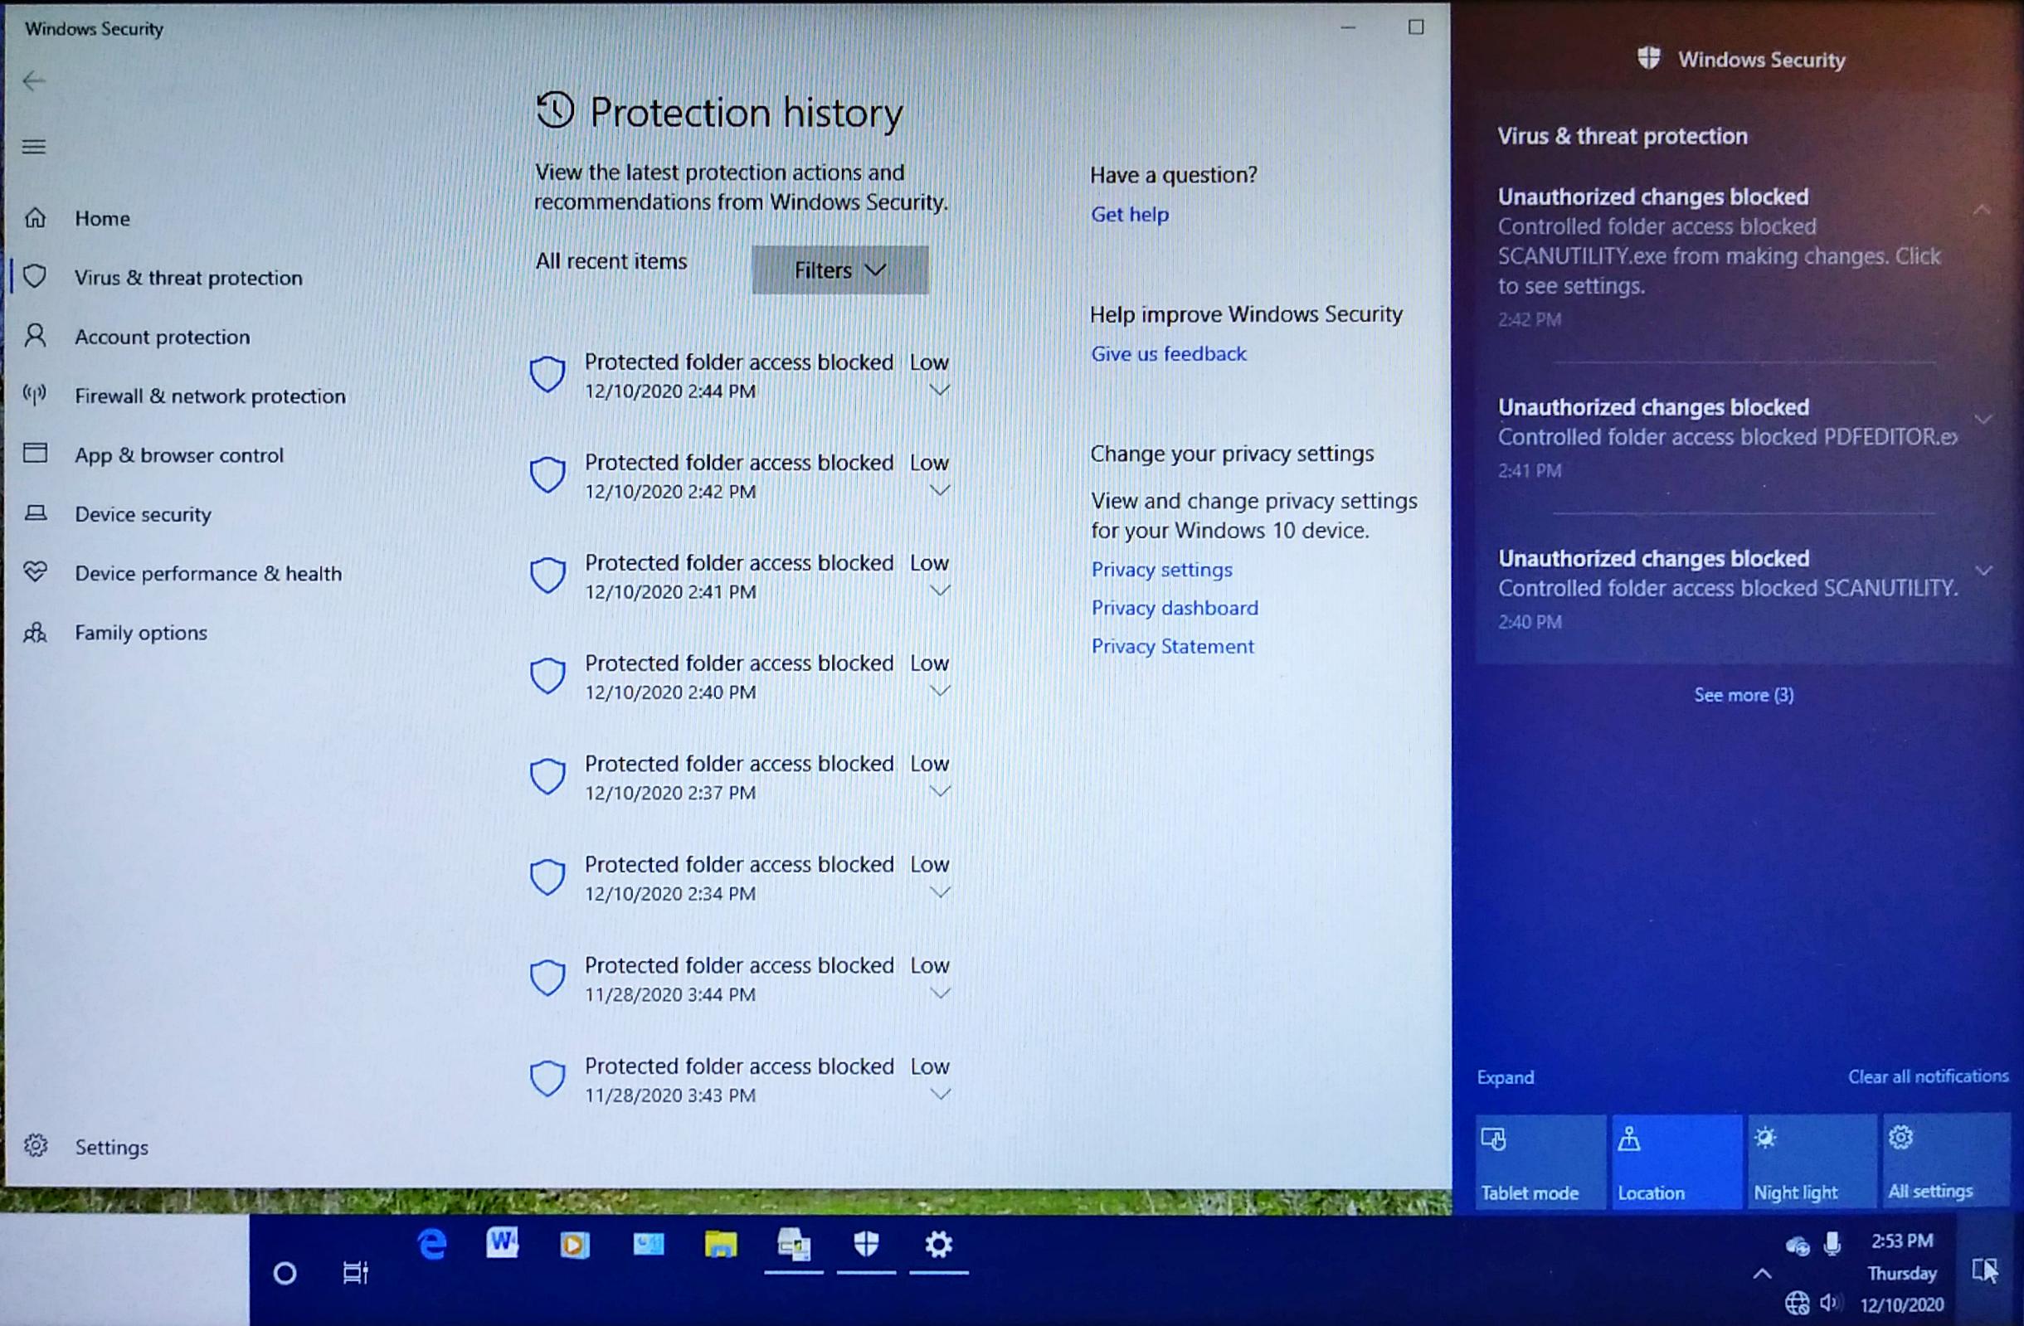Image resolution: width=2024 pixels, height=1326 pixels.
Task: Click the Family options people icon
Action: [35, 633]
